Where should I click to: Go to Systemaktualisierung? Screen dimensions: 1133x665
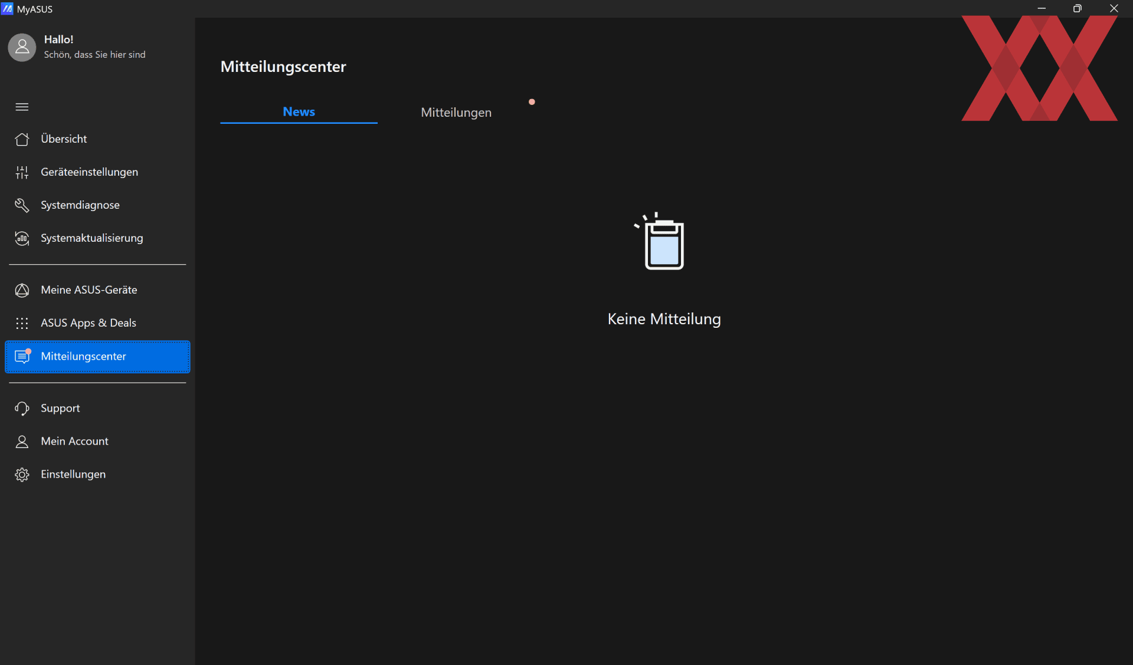pos(97,238)
